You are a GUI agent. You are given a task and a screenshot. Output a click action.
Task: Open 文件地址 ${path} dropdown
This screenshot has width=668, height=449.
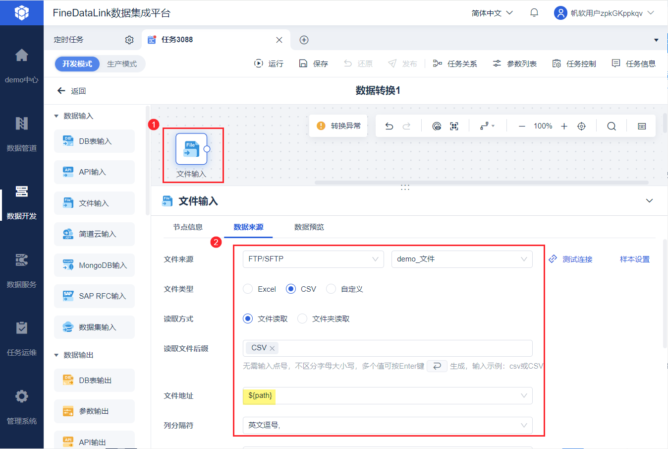pyautogui.click(x=388, y=395)
